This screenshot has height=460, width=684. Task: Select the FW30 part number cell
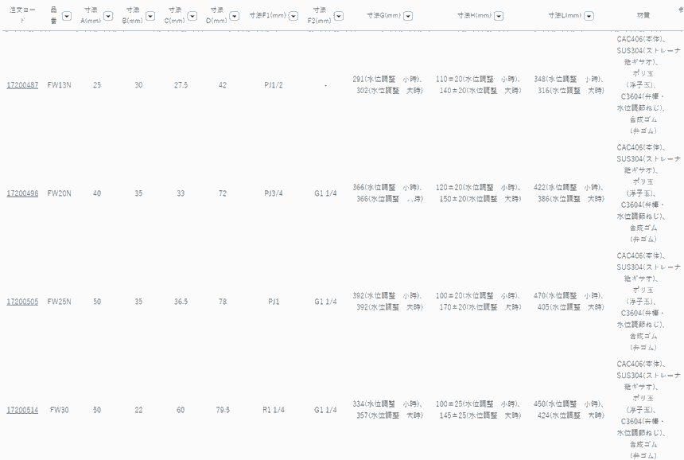60,410
